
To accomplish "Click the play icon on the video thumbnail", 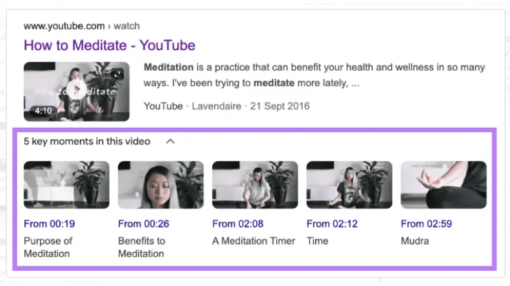I will (x=76, y=90).
